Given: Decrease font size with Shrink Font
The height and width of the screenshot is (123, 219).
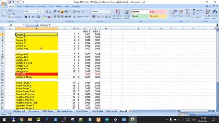Looking at the screenshot, I should 50,12.
